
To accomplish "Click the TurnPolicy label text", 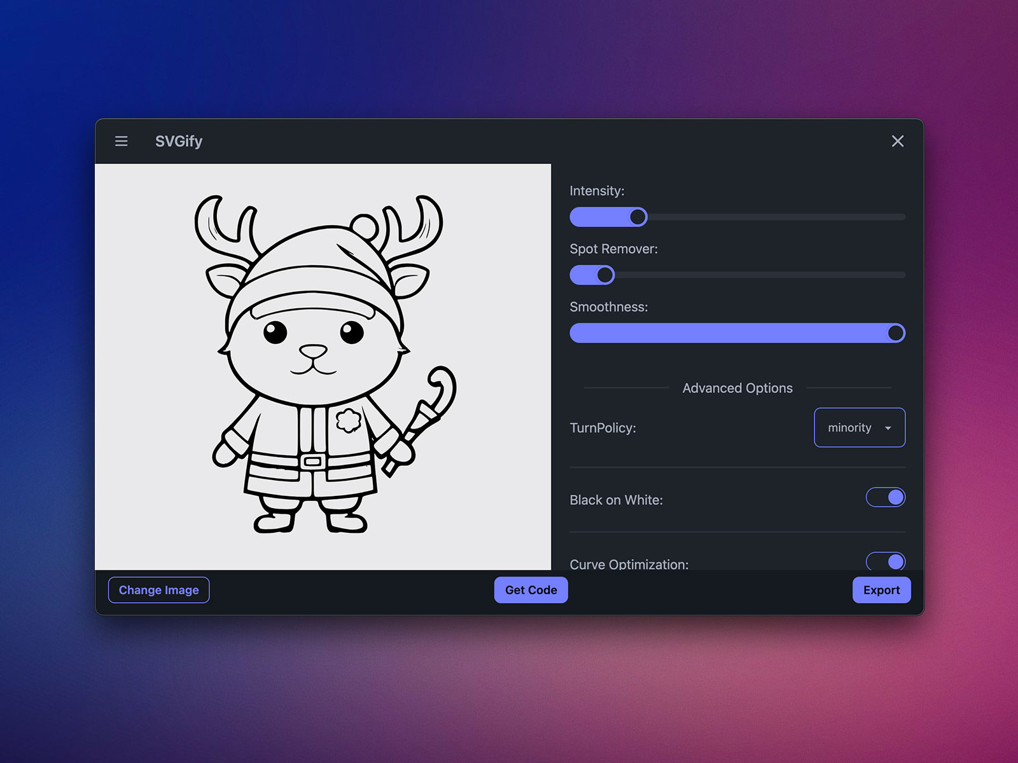I will 603,428.
